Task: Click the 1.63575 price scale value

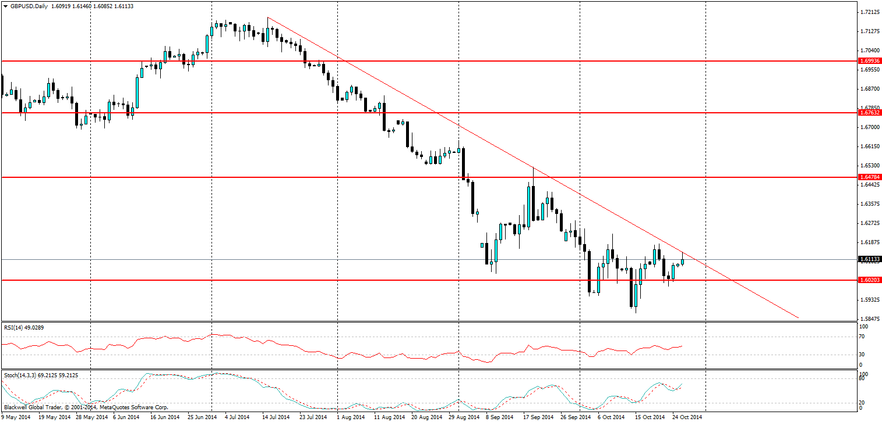Action: (869, 203)
